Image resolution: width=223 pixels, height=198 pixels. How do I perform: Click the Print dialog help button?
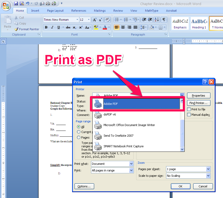pos(205,82)
